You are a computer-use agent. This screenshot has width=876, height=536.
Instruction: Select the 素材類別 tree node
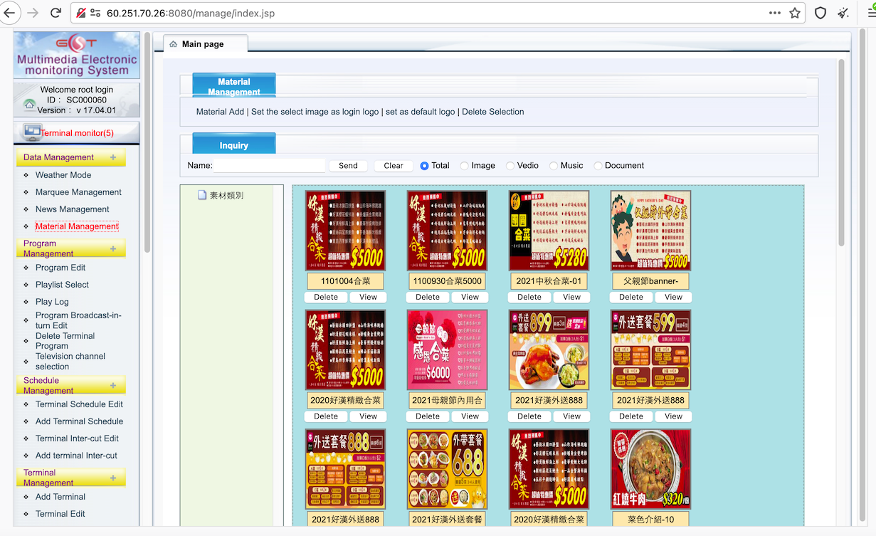(226, 195)
